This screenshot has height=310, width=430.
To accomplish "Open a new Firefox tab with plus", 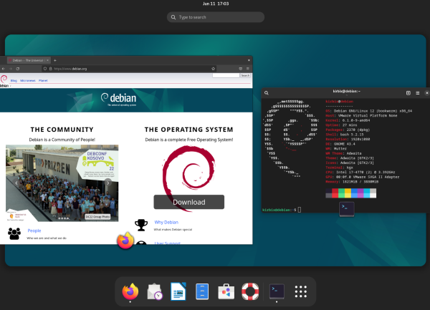I will click(x=55, y=60).
